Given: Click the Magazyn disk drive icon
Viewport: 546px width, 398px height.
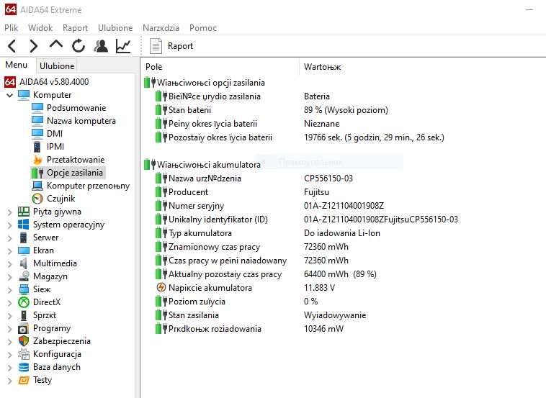Looking at the screenshot, I should 24,276.
